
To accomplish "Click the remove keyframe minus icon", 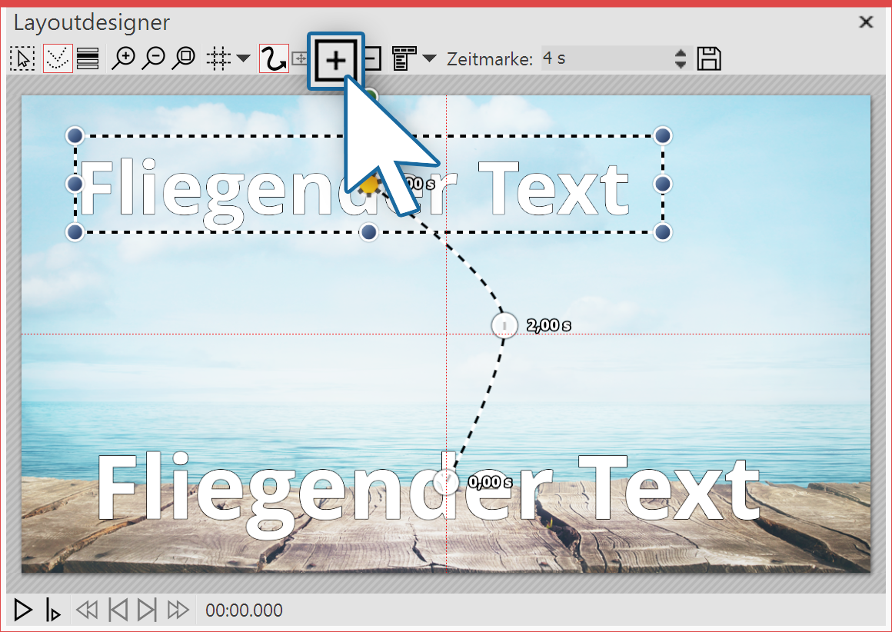I will point(371,58).
